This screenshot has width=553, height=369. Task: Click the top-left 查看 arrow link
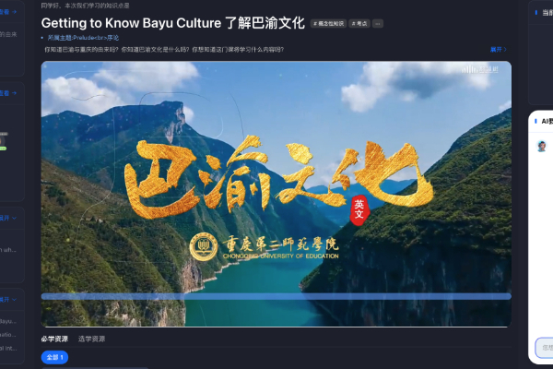[7, 12]
